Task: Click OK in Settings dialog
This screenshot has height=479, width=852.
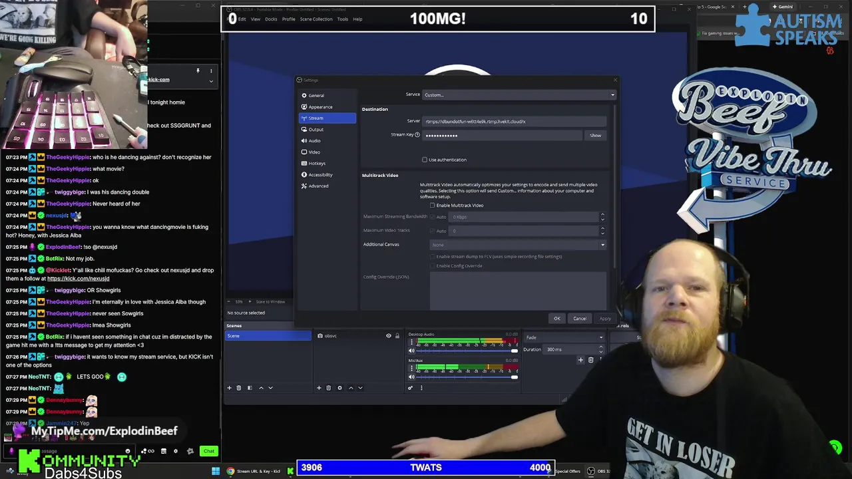Action: point(557,319)
